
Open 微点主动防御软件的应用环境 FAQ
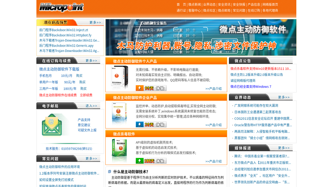click(60, 167)
